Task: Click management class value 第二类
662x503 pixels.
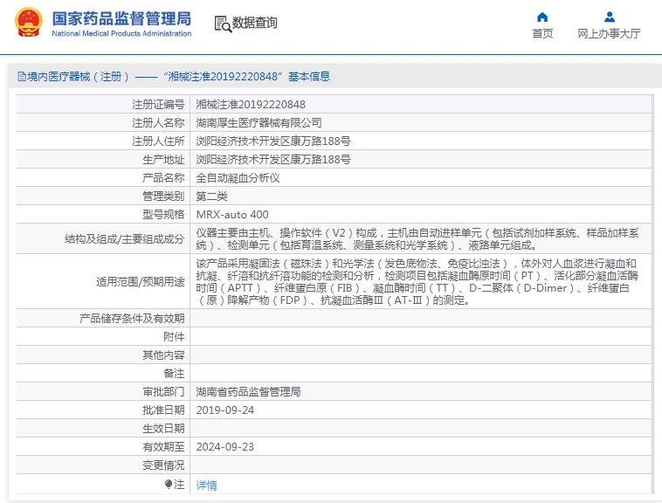Action: (x=211, y=196)
